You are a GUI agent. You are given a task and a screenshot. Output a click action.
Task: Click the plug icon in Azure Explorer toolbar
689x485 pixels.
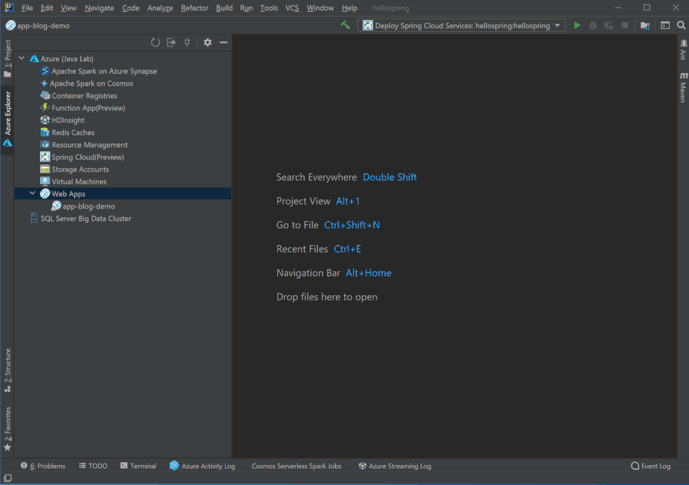[187, 43]
